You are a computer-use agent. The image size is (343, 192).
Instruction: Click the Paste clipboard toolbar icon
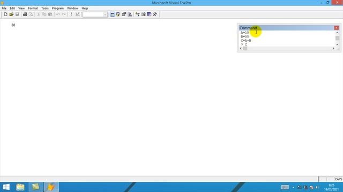tap(50, 14)
